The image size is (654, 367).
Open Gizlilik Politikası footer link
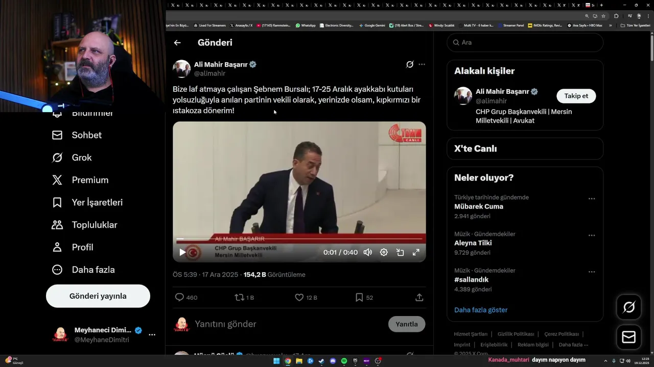click(516, 334)
